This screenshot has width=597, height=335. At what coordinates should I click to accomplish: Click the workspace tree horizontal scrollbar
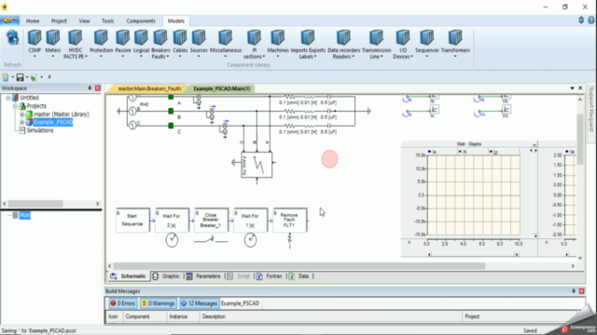[35, 204]
